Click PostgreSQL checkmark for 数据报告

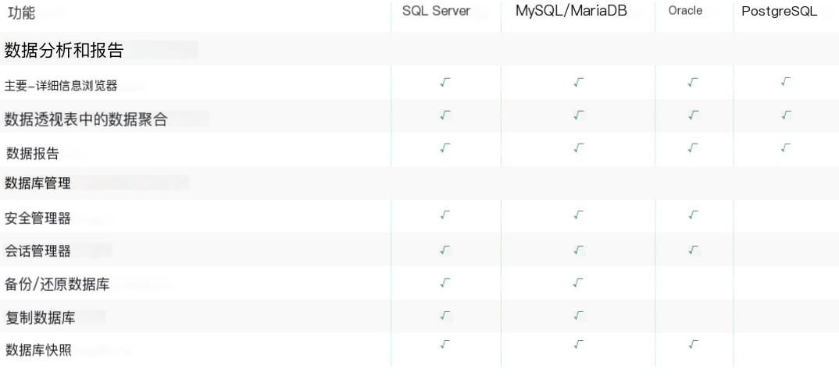[786, 148]
